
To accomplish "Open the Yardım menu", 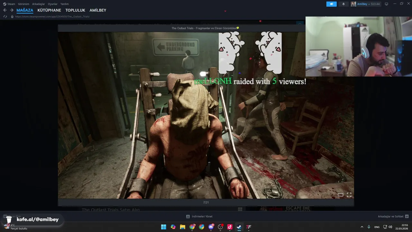I will (x=64, y=4).
